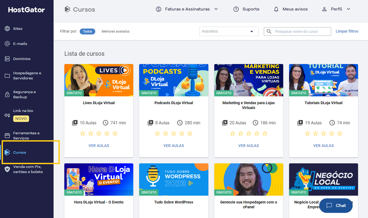Click the Perfil person icon
Screen dimensions: 368x218
pos(324,9)
